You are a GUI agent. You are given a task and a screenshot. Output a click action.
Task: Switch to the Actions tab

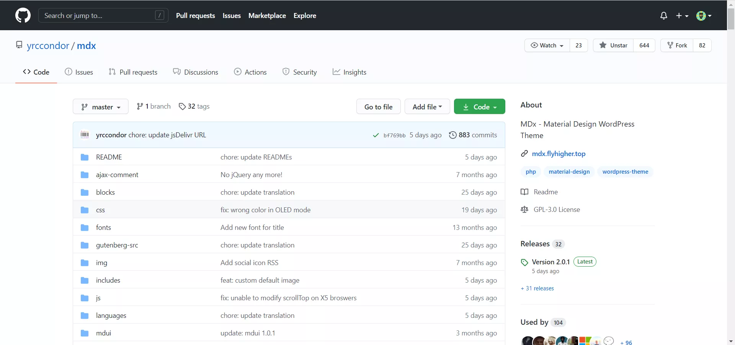point(250,72)
